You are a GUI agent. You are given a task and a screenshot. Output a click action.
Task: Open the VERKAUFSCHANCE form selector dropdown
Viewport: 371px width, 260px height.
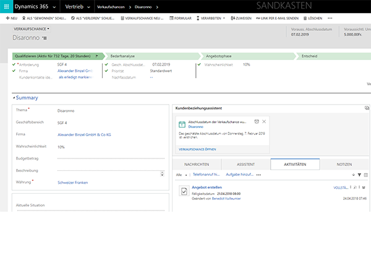[32, 29]
